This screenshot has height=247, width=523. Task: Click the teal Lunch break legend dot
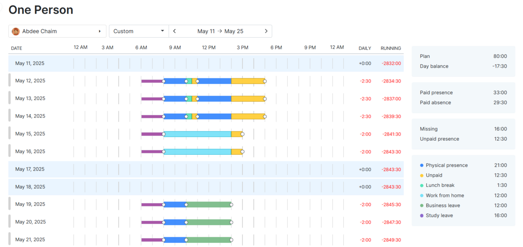(422, 185)
